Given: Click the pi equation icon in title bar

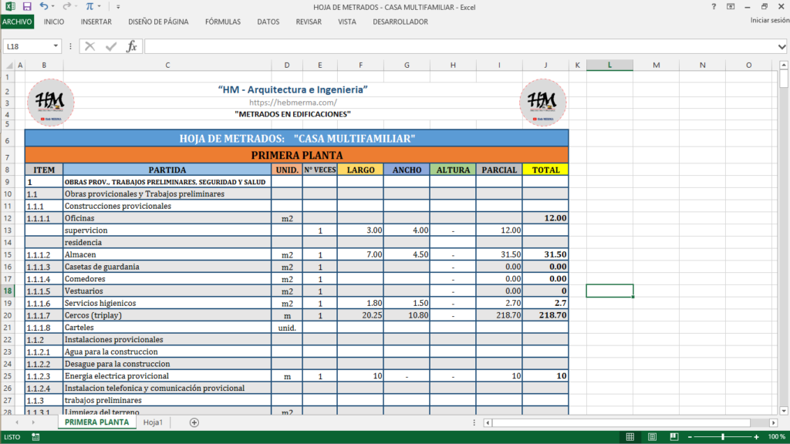Looking at the screenshot, I should point(89,6).
